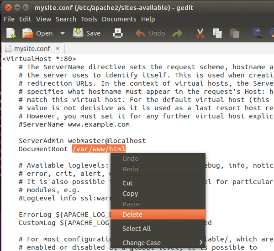Click the clipboard Paste icon in toolbar
274x251 pixels.
(235, 33)
